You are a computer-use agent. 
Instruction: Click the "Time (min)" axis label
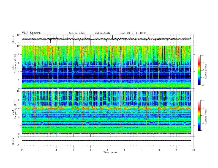click(x=110, y=152)
